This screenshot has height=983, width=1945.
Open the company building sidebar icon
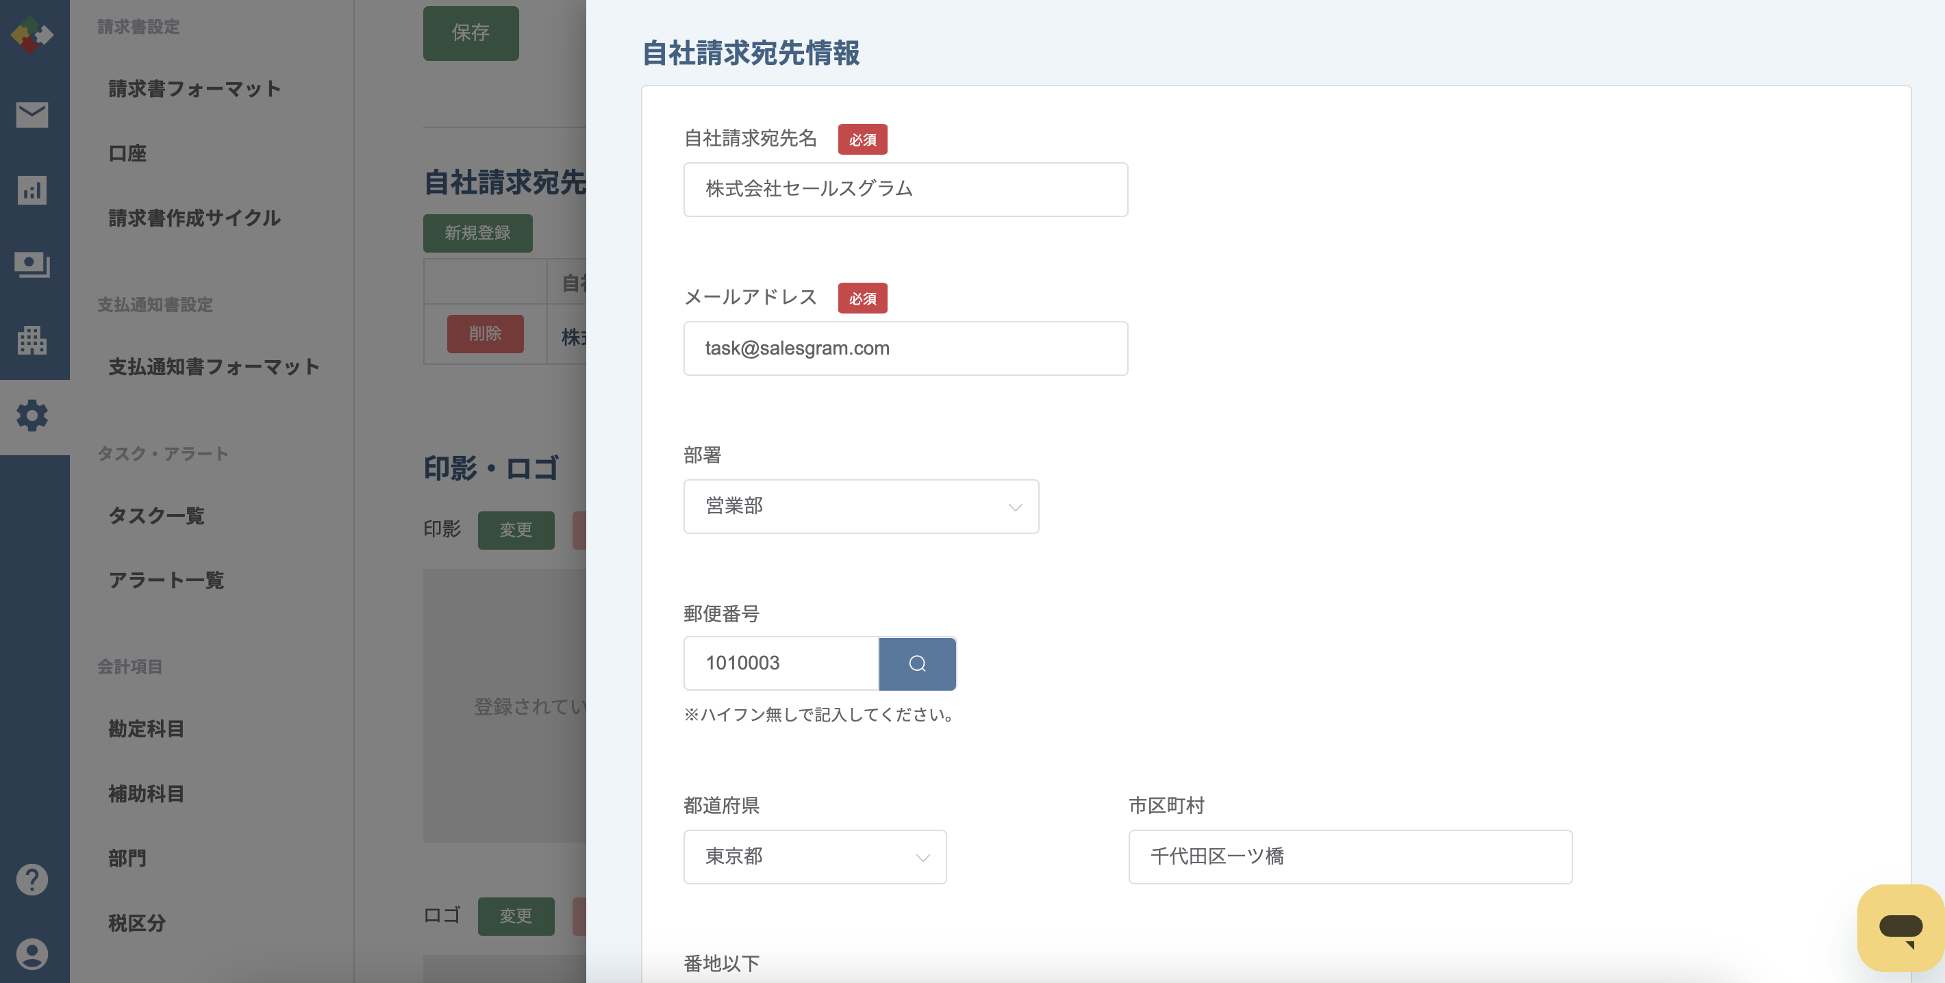pos(32,340)
